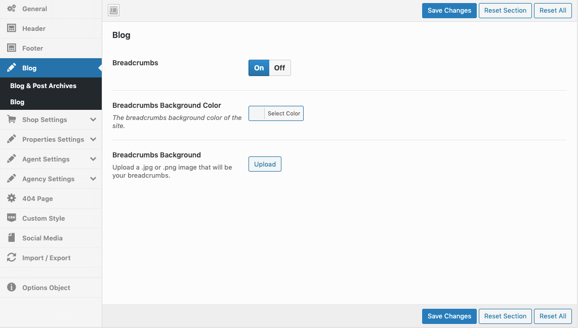Pick a breadcrumbs background color with Select Color
The image size is (578, 328).
[x=283, y=113]
